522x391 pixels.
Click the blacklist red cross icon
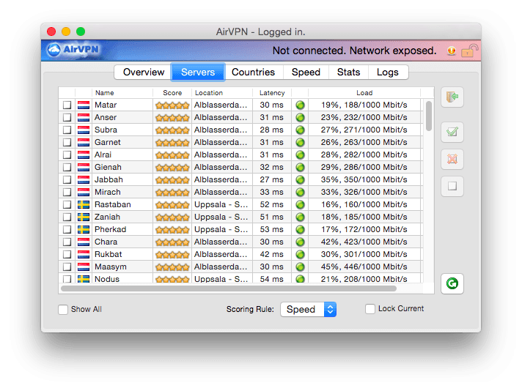pyautogui.click(x=452, y=159)
